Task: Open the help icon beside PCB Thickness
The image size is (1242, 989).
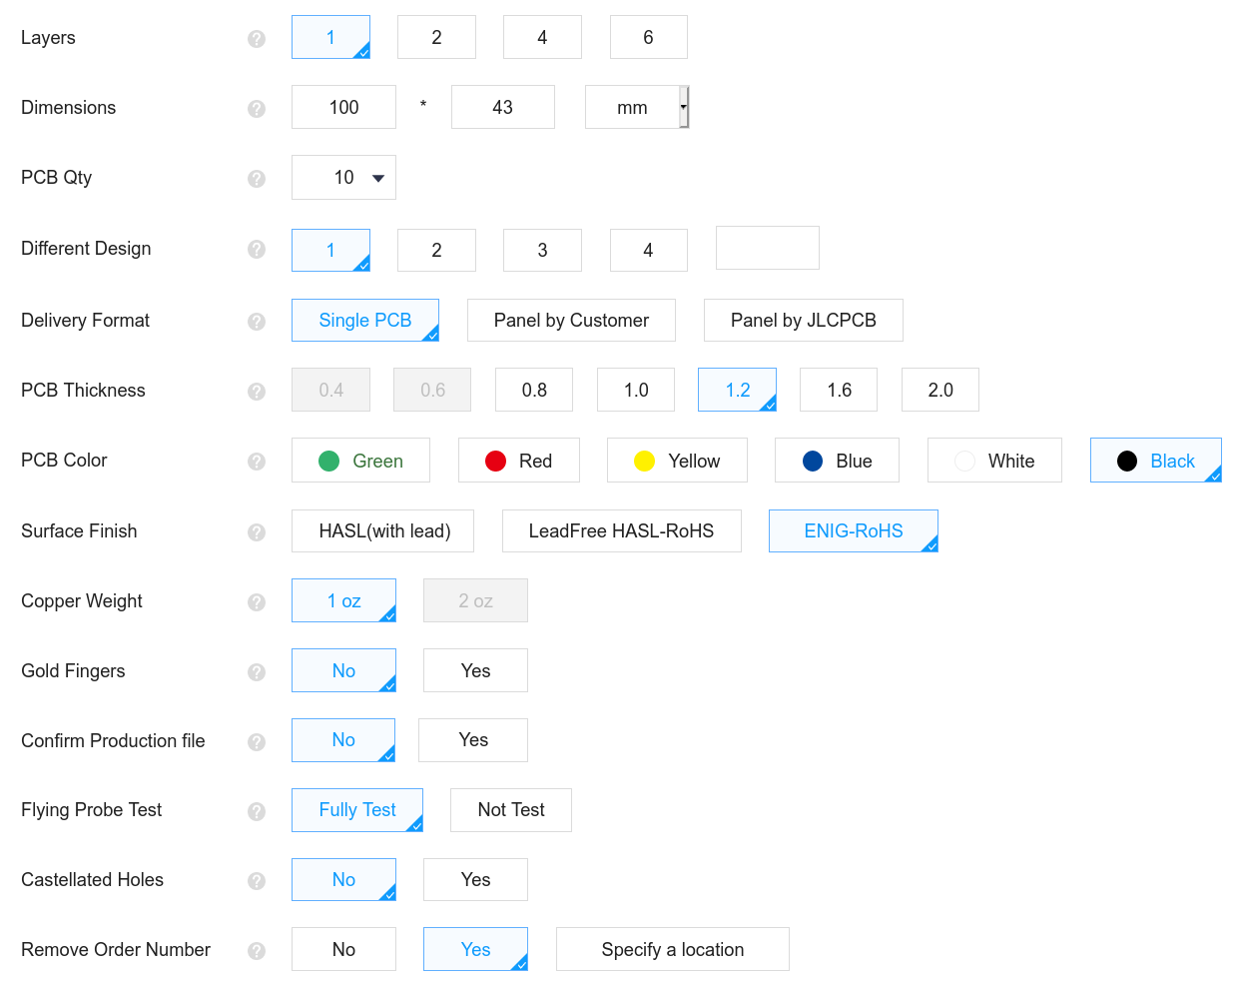Action: tap(257, 392)
